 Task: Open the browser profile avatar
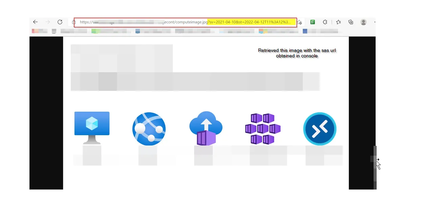point(363,22)
